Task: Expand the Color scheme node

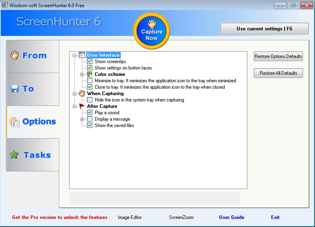Action: (x=82, y=74)
